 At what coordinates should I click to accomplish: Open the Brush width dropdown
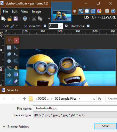point(61,26)
